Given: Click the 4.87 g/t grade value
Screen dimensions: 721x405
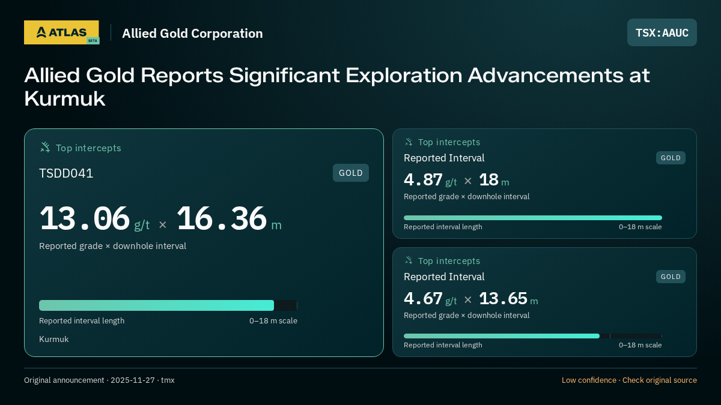Looking at the screenshot, I should (430, 180).
